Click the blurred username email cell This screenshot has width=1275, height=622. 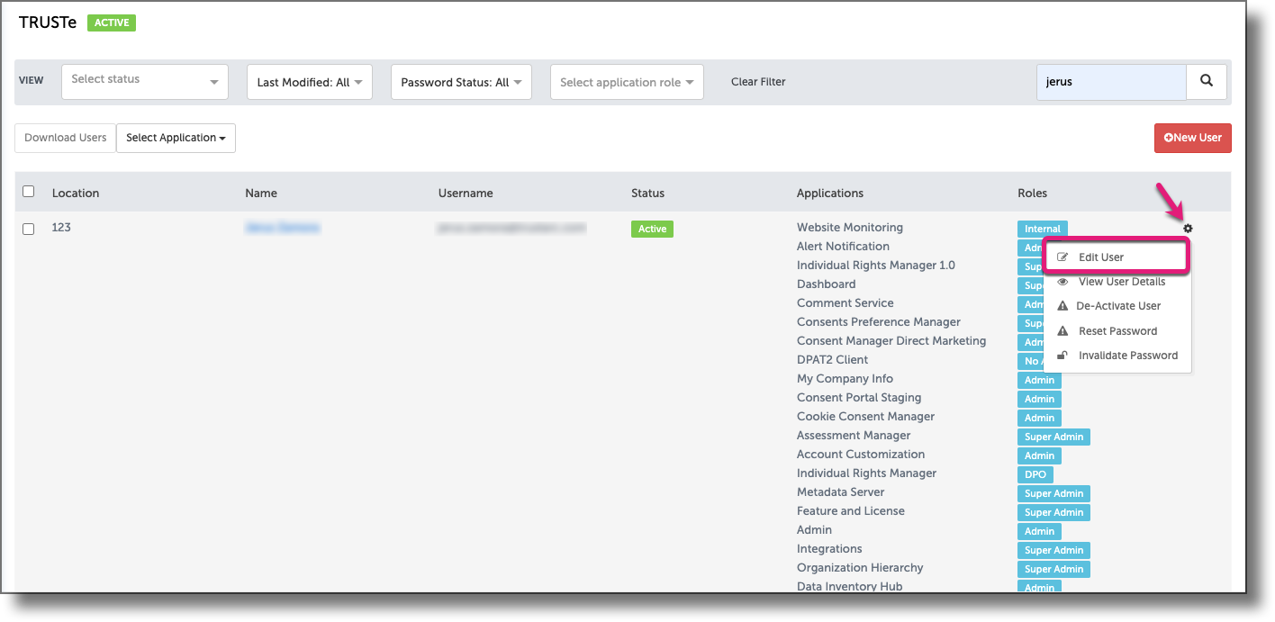tap(511, 228)
